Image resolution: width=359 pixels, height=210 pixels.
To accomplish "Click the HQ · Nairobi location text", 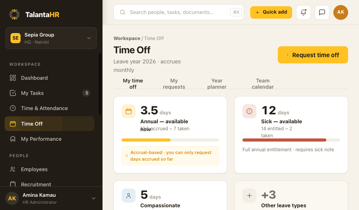I will 37,42.
